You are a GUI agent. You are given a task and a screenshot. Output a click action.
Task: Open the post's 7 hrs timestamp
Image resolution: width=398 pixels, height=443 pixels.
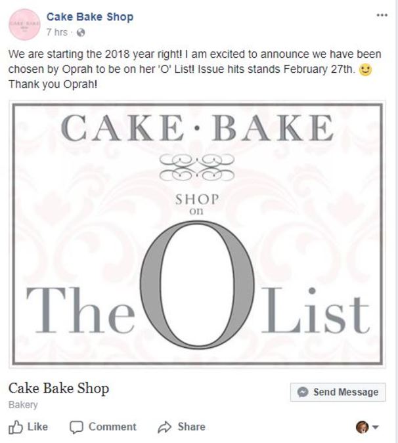point(57,32)
